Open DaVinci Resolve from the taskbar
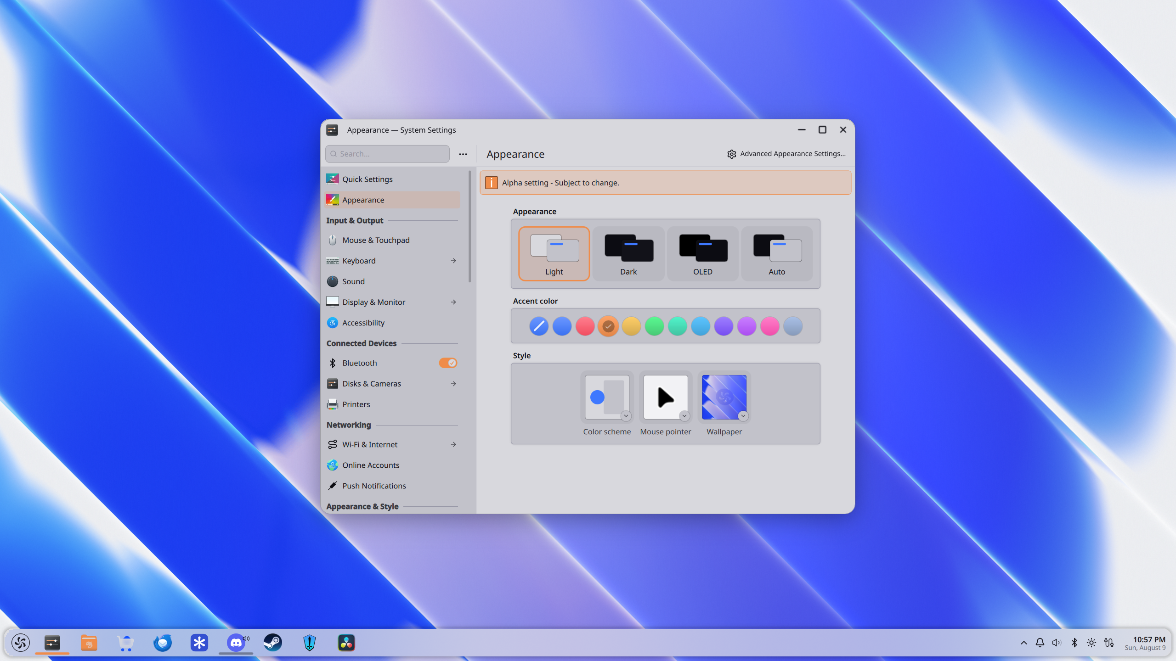 346,643
